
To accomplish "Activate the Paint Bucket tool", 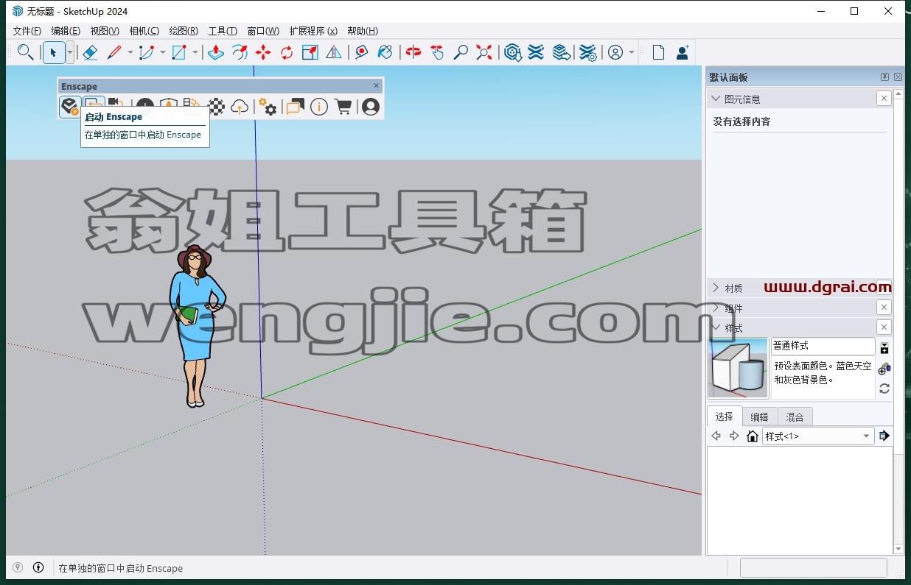I will pos(385,52).
